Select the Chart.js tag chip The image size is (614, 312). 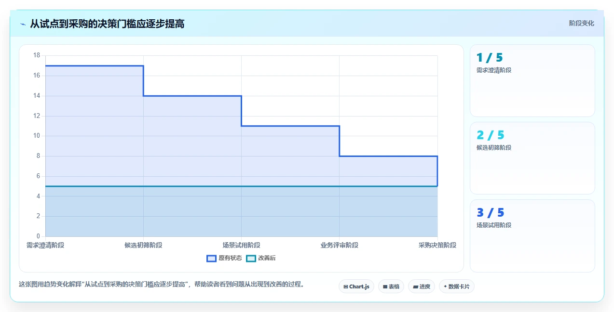coord(356,286)
